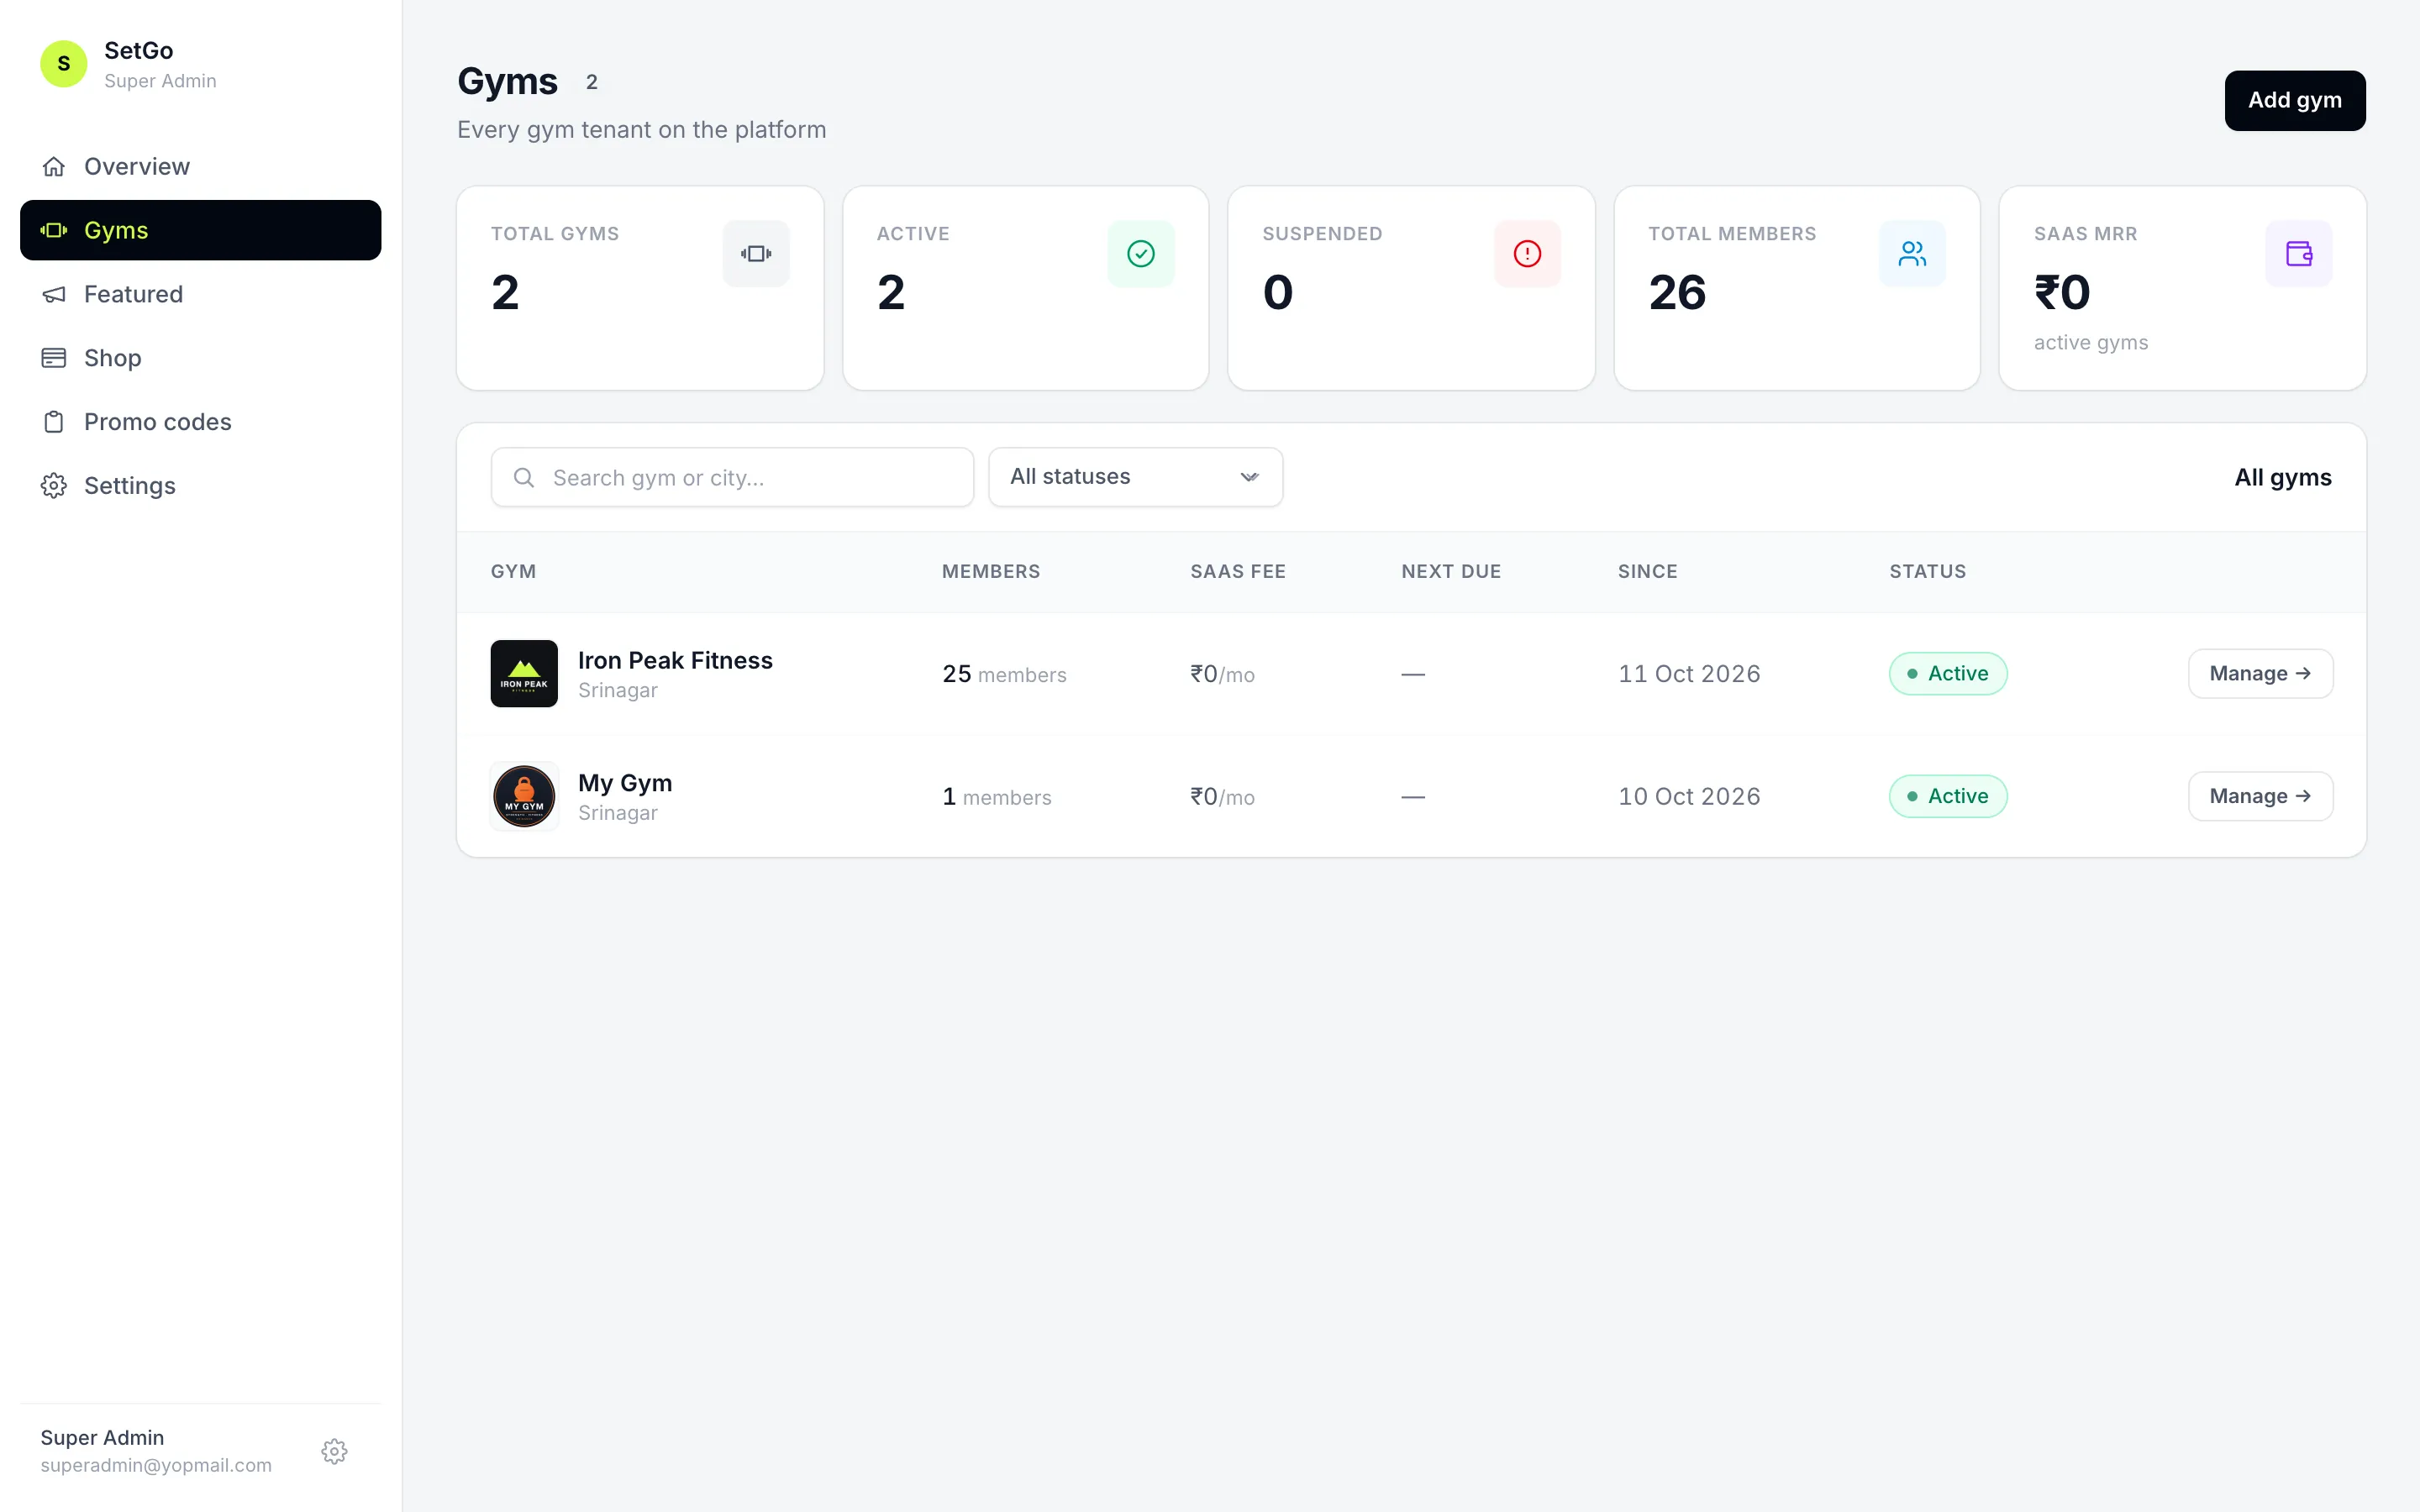Click the SINCE column header
This screenshot has height=1512, width=2420.
[1647, 572]
